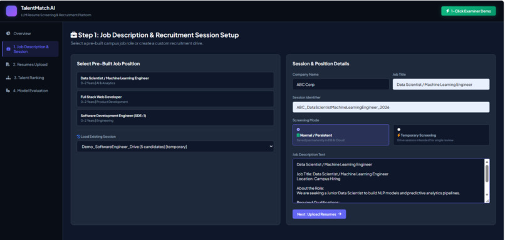
Task: Choose Data Scientist / Machine Learning Engineer position
Action: 175,80
